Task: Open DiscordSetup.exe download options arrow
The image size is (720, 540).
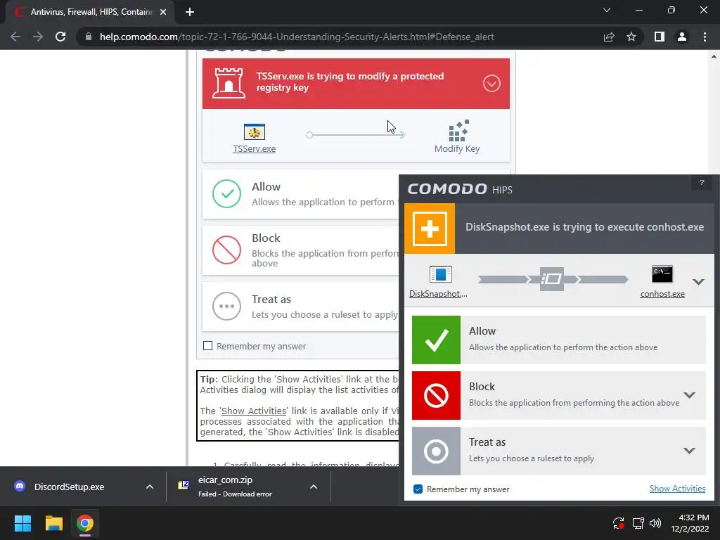Action: point(150,487)
